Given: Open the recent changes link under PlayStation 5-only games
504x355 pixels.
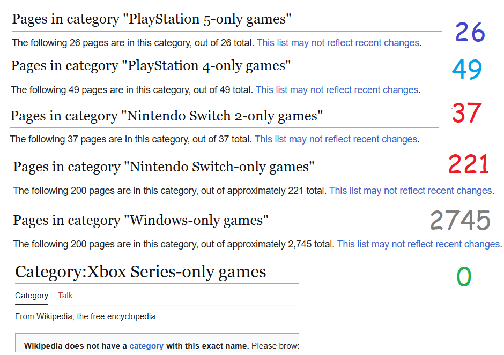Looking at the screenshot, I should [339, 43].
